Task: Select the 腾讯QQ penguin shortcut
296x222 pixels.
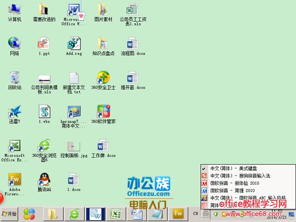Action: (44, 183)
